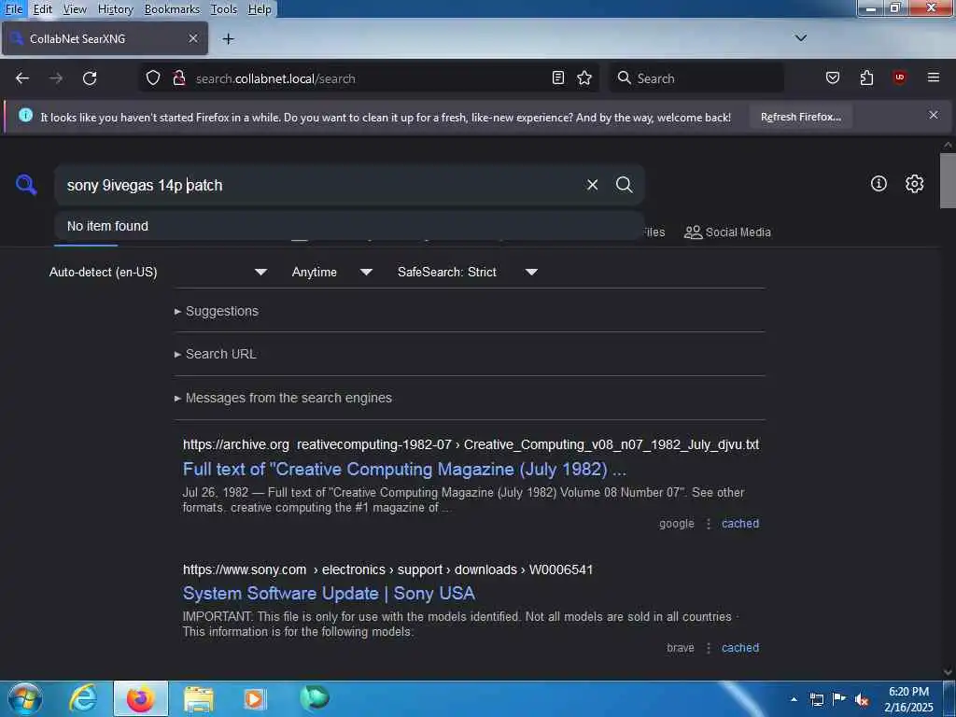This screenshot has height=717, width=956.
Task: Open the Windows Start button
Action: (x=25, y=698)
